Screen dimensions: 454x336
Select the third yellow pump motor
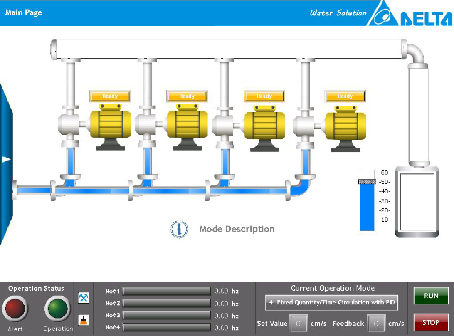264,126
